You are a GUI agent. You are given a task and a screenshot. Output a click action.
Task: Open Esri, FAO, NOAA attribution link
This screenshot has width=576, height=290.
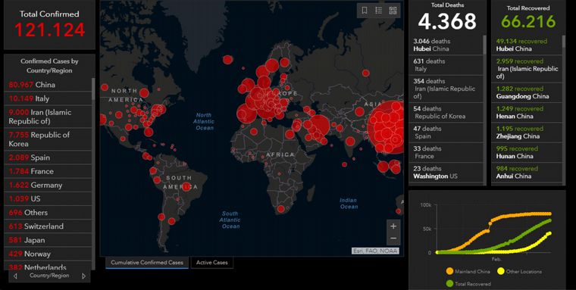coord(375,251)
